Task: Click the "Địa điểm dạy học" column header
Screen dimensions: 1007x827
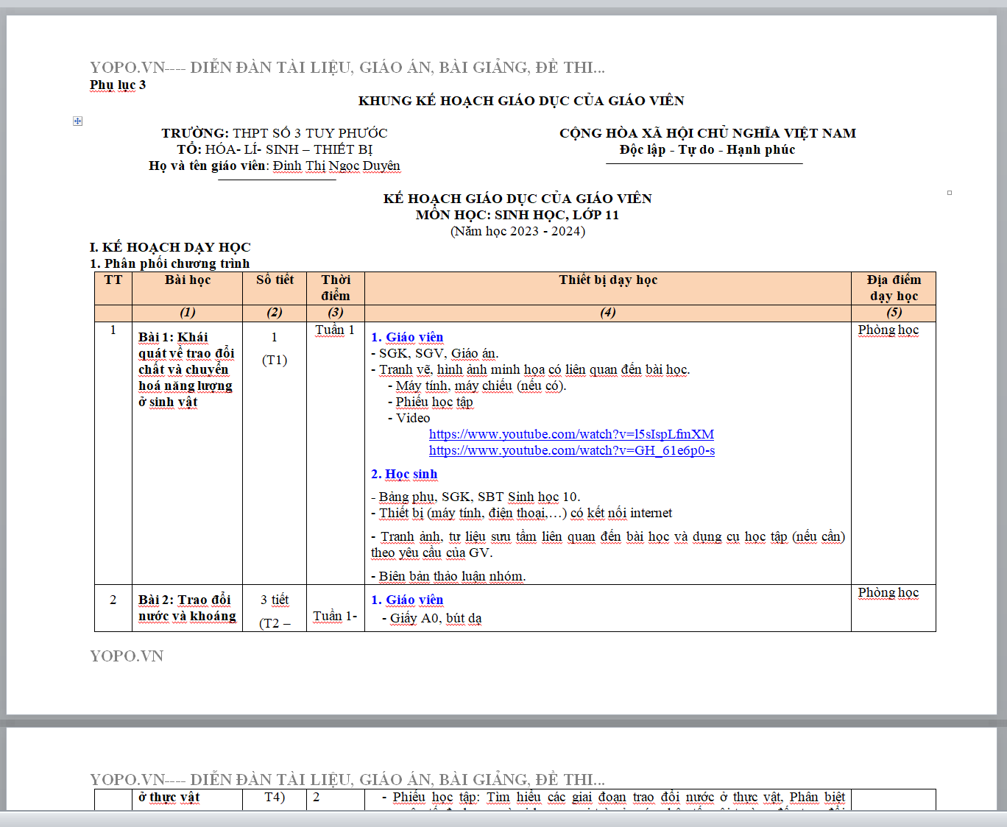Action: click(894, 288)
